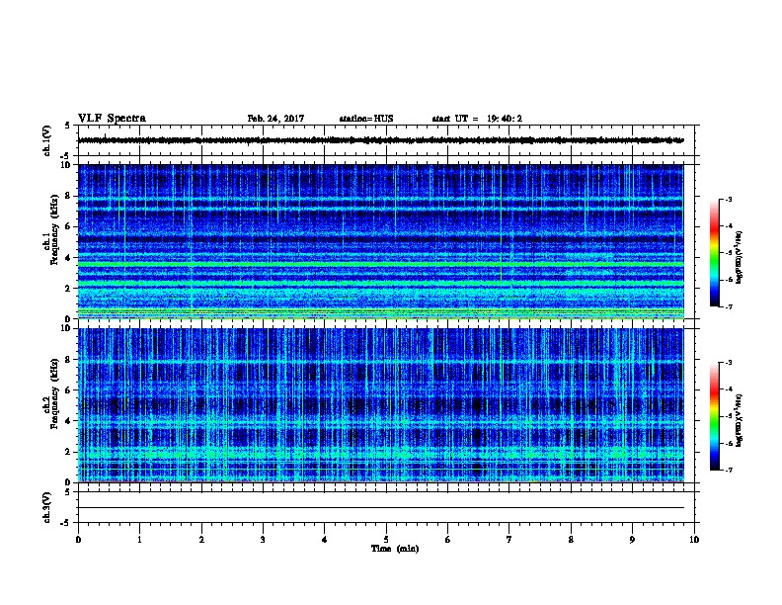Click the "10" kHz tick on ch.2 frequency axis

coord(66,329)
